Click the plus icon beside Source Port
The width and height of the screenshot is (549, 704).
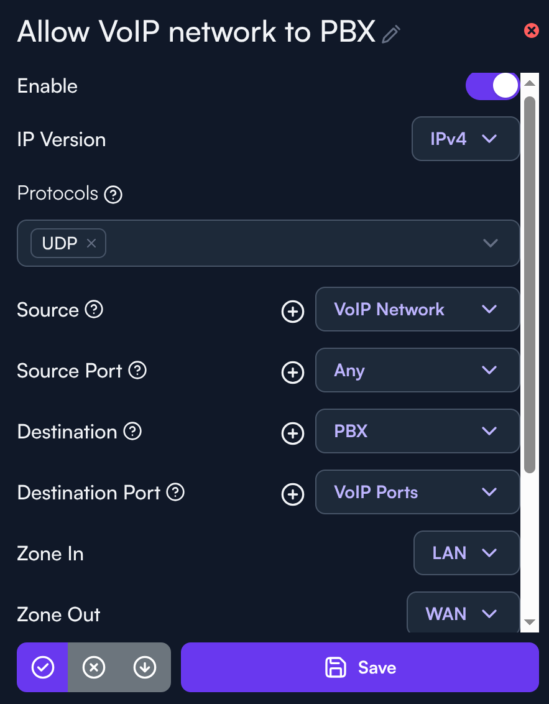click(293, 372)
